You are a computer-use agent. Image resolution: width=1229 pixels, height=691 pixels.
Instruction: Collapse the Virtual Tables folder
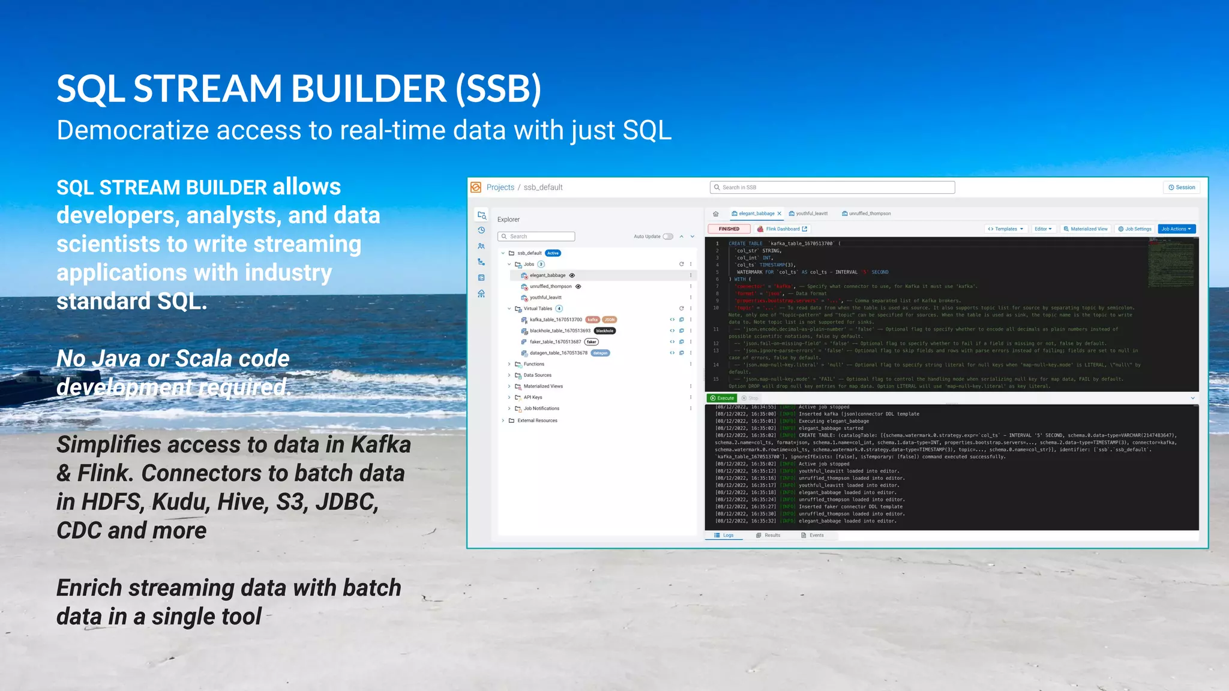pyautogui.click(x=509, y=308)
